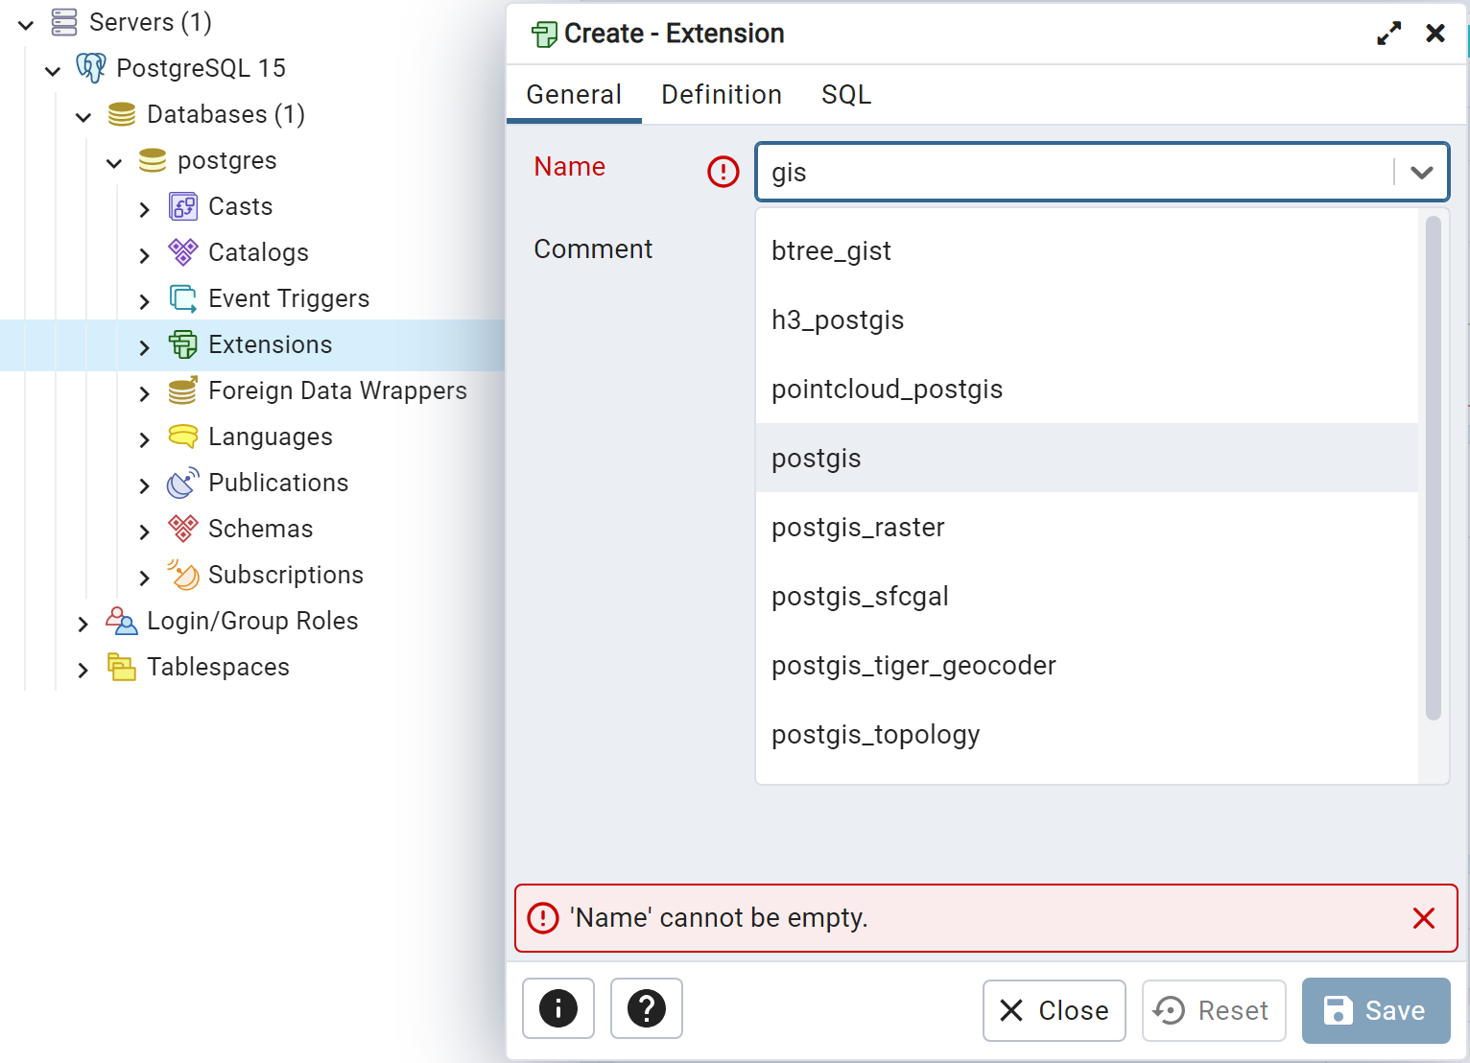Dismiss the 'Name' cannot be empty error
Screen dimensions: 1470x1063
pyautogui.click(x=1424, y=918)
